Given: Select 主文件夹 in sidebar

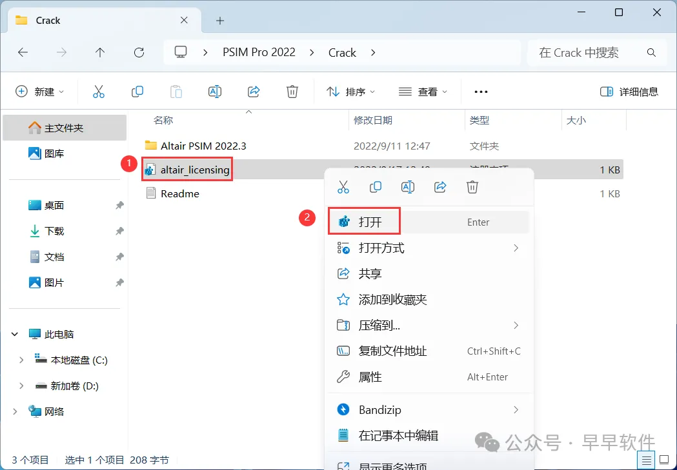Looking at the screenshot, I should click(x=65, y=128).
